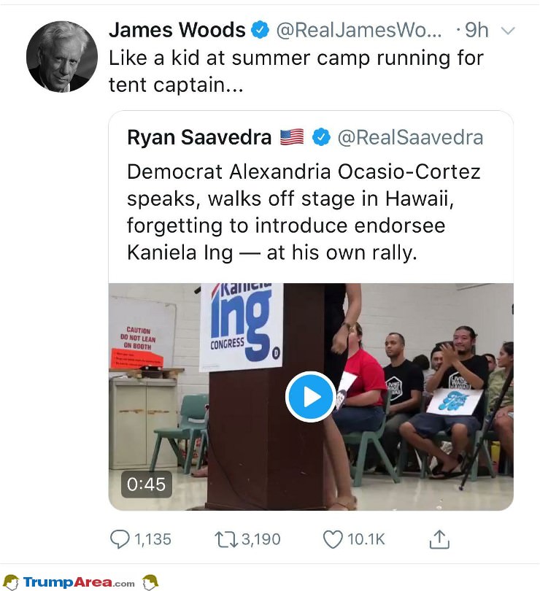Click the 10.1K likes count
This screenshot has width=540, height=591.
click(x=366, y=539)
